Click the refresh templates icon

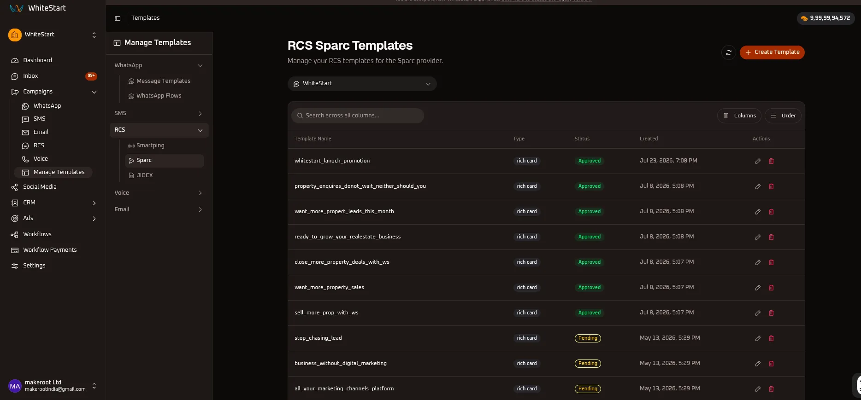[x=729, y=52]
